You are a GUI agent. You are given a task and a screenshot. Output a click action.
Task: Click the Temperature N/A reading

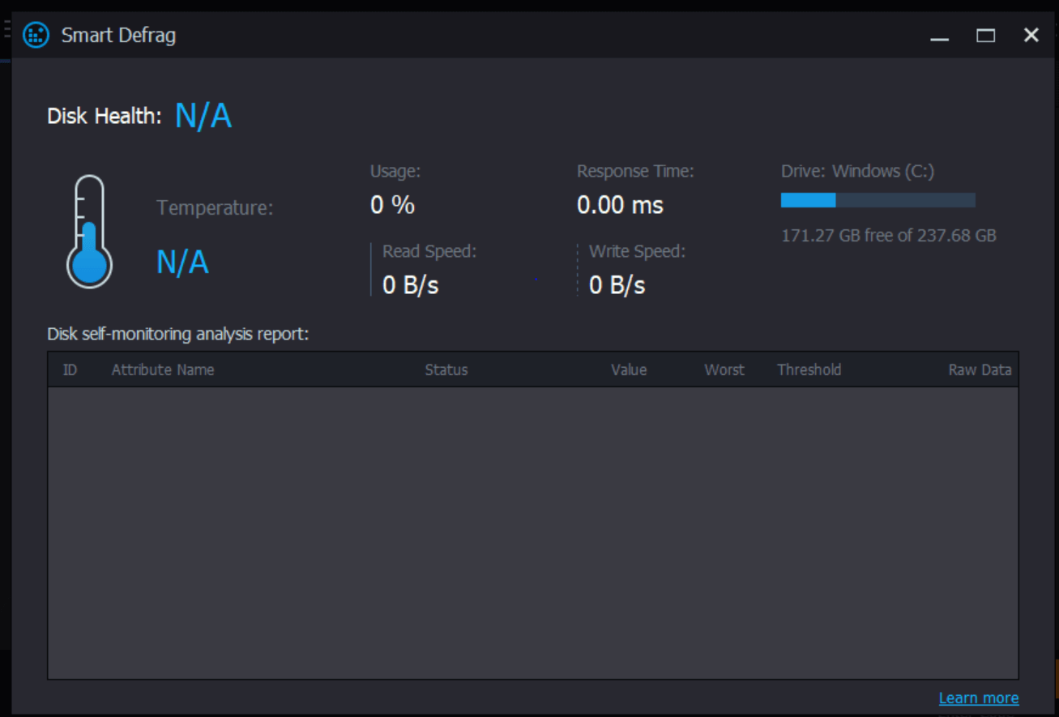(181, 262)
